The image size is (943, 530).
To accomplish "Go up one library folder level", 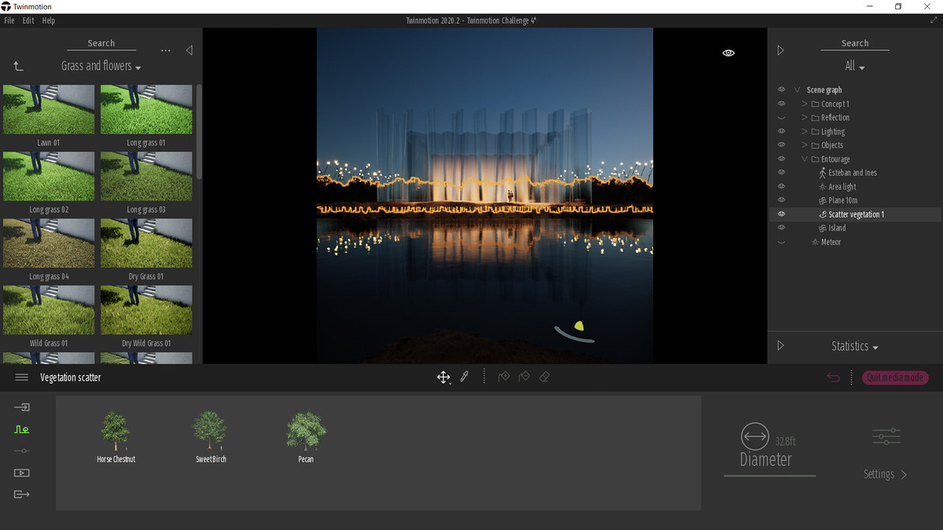I will pyautogui.click(x=18, y=67).
